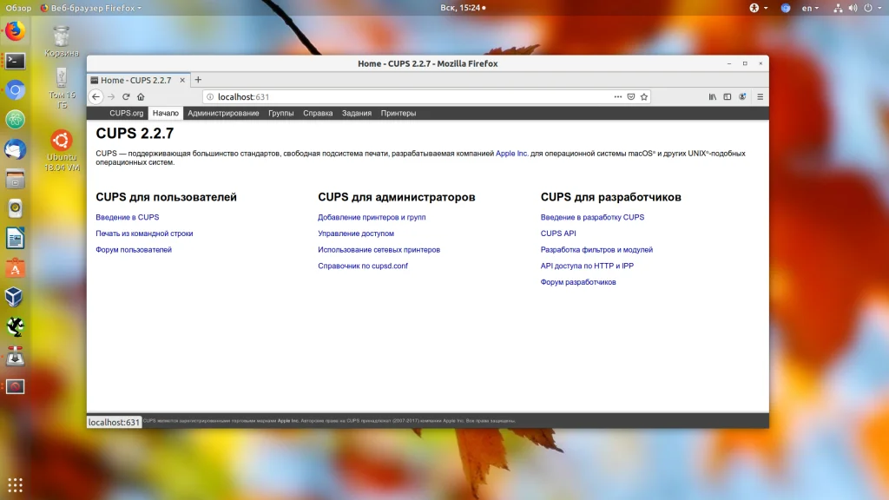This screenshot has height=500, width=889.
Task: Open the CUPS API link
Action: [x=558, y=234]
